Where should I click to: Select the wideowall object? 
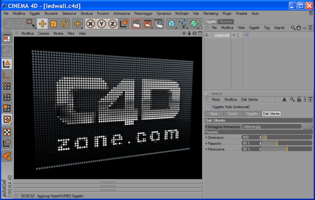click(x=222, y=35)
